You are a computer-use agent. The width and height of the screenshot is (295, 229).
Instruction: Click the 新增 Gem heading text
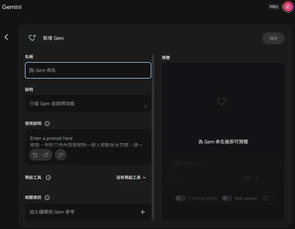pos(53,38)
